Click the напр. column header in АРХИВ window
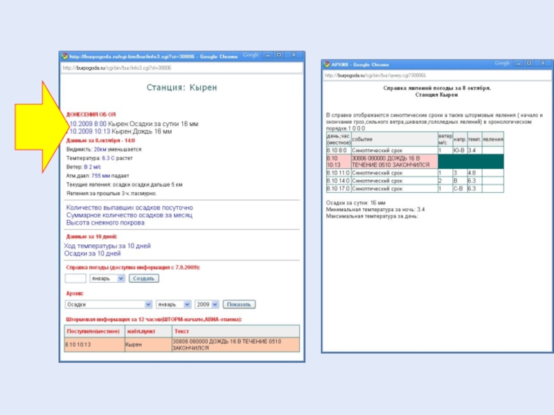554x415 pixels. coord(460,140)
